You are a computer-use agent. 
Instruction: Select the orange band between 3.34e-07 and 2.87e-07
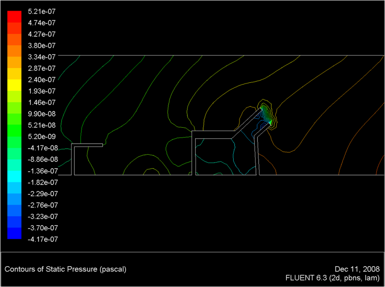tap(14, 62)
